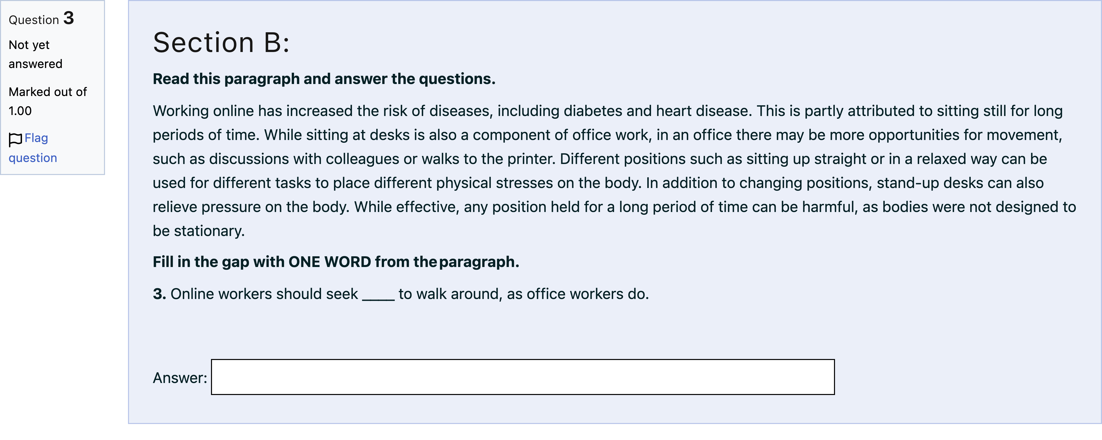This screenshot has width=1102, height=440.
Task: Click the 'Section B:' heading
Action: [221, 42]
